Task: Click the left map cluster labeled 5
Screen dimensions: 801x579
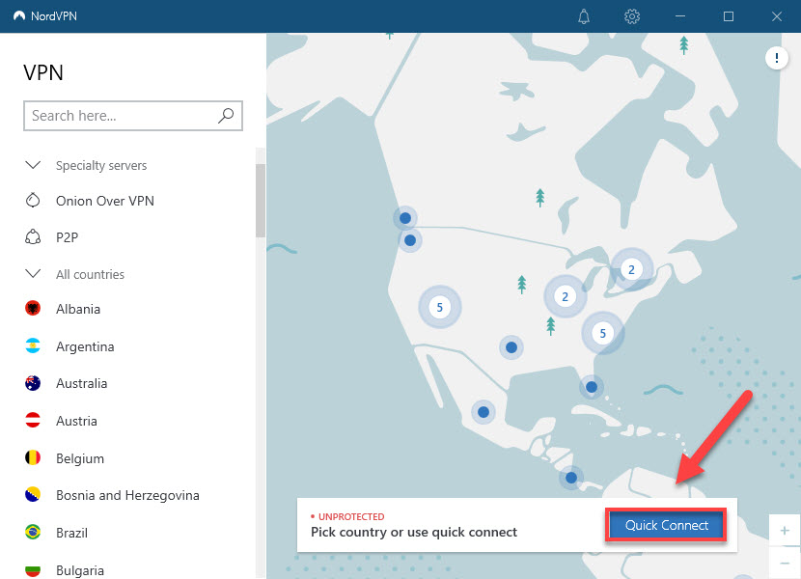Action: [439, 308]
